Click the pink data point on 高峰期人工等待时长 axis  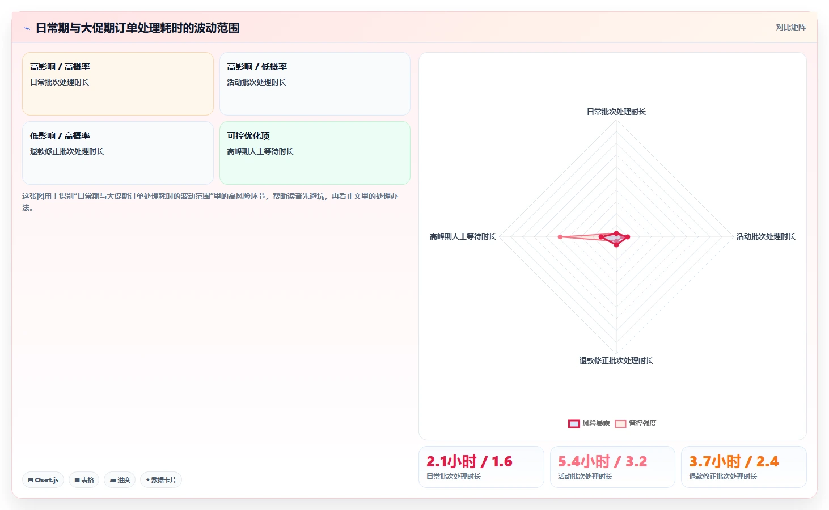point(560,237)
